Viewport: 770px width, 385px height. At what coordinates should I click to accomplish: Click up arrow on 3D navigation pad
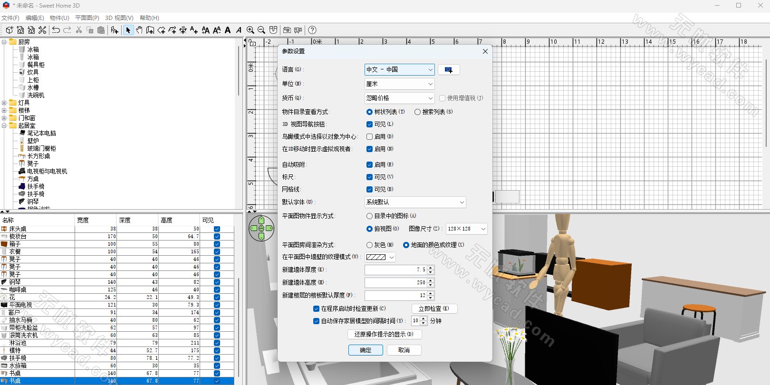pyautogui.click(x=261, y=220)
